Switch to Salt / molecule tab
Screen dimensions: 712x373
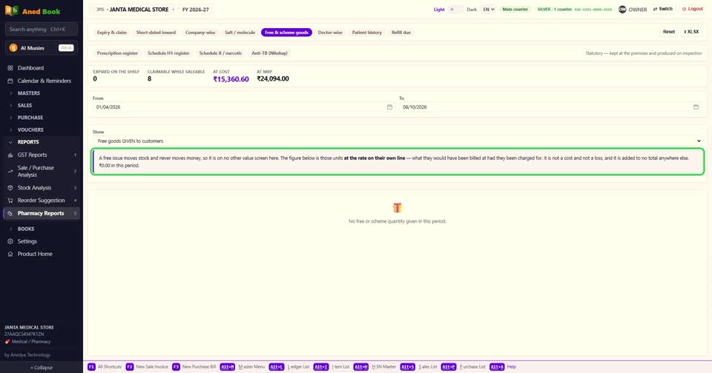pyautogui.click(x=240, y=33)
